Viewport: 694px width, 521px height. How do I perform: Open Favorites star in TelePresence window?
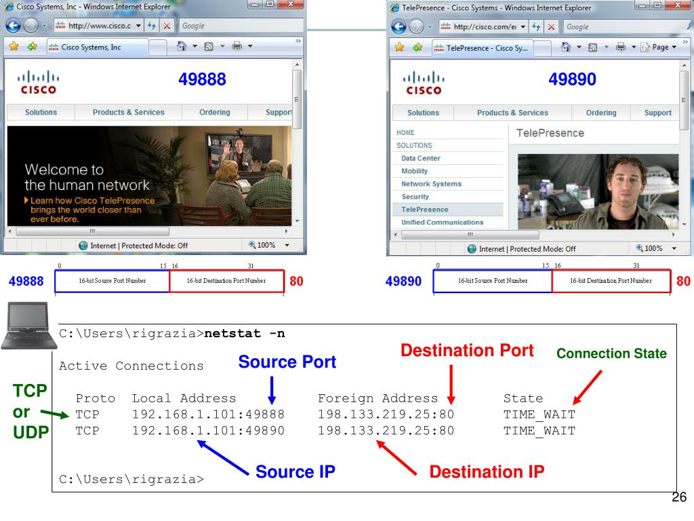[x=399, y=47]
